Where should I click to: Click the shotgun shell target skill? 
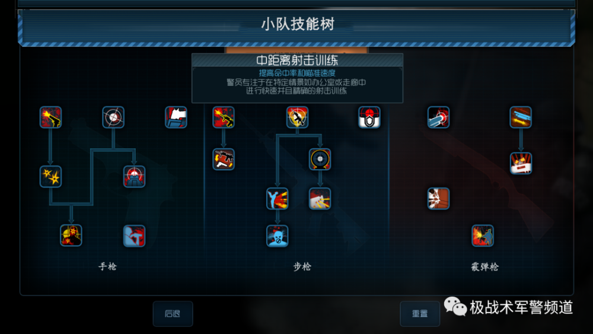pyautogui.click(x=439, y=117)
